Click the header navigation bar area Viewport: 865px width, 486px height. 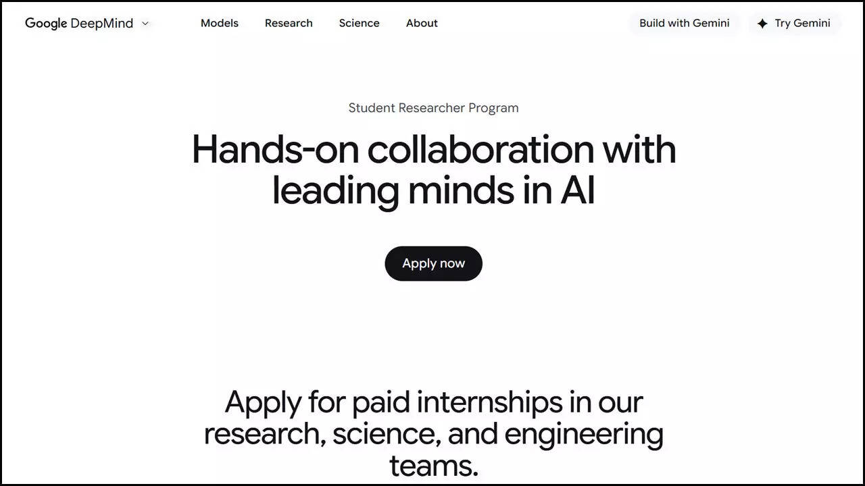432,23
